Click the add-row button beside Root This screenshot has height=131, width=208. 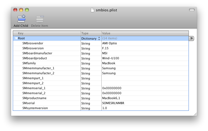[x=191, y=38]
